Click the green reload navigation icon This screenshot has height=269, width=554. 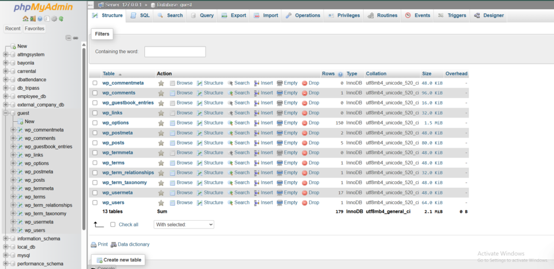click(x=61, y=18)
